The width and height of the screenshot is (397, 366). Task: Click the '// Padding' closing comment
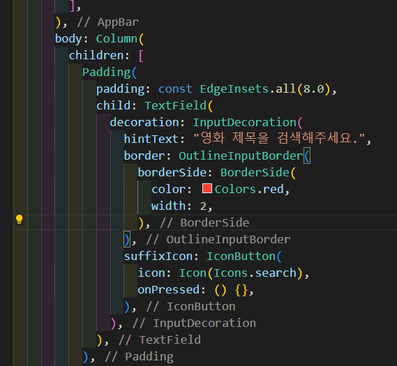tap(139, 357)
